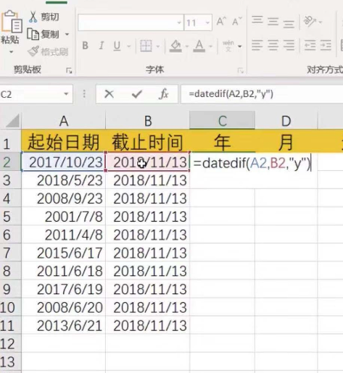Click header cell 起始日期
This screenshot has width=343, height=373.
pos(64,142)
